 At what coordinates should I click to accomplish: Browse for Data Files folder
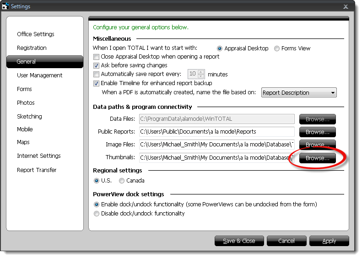point(318,119)
